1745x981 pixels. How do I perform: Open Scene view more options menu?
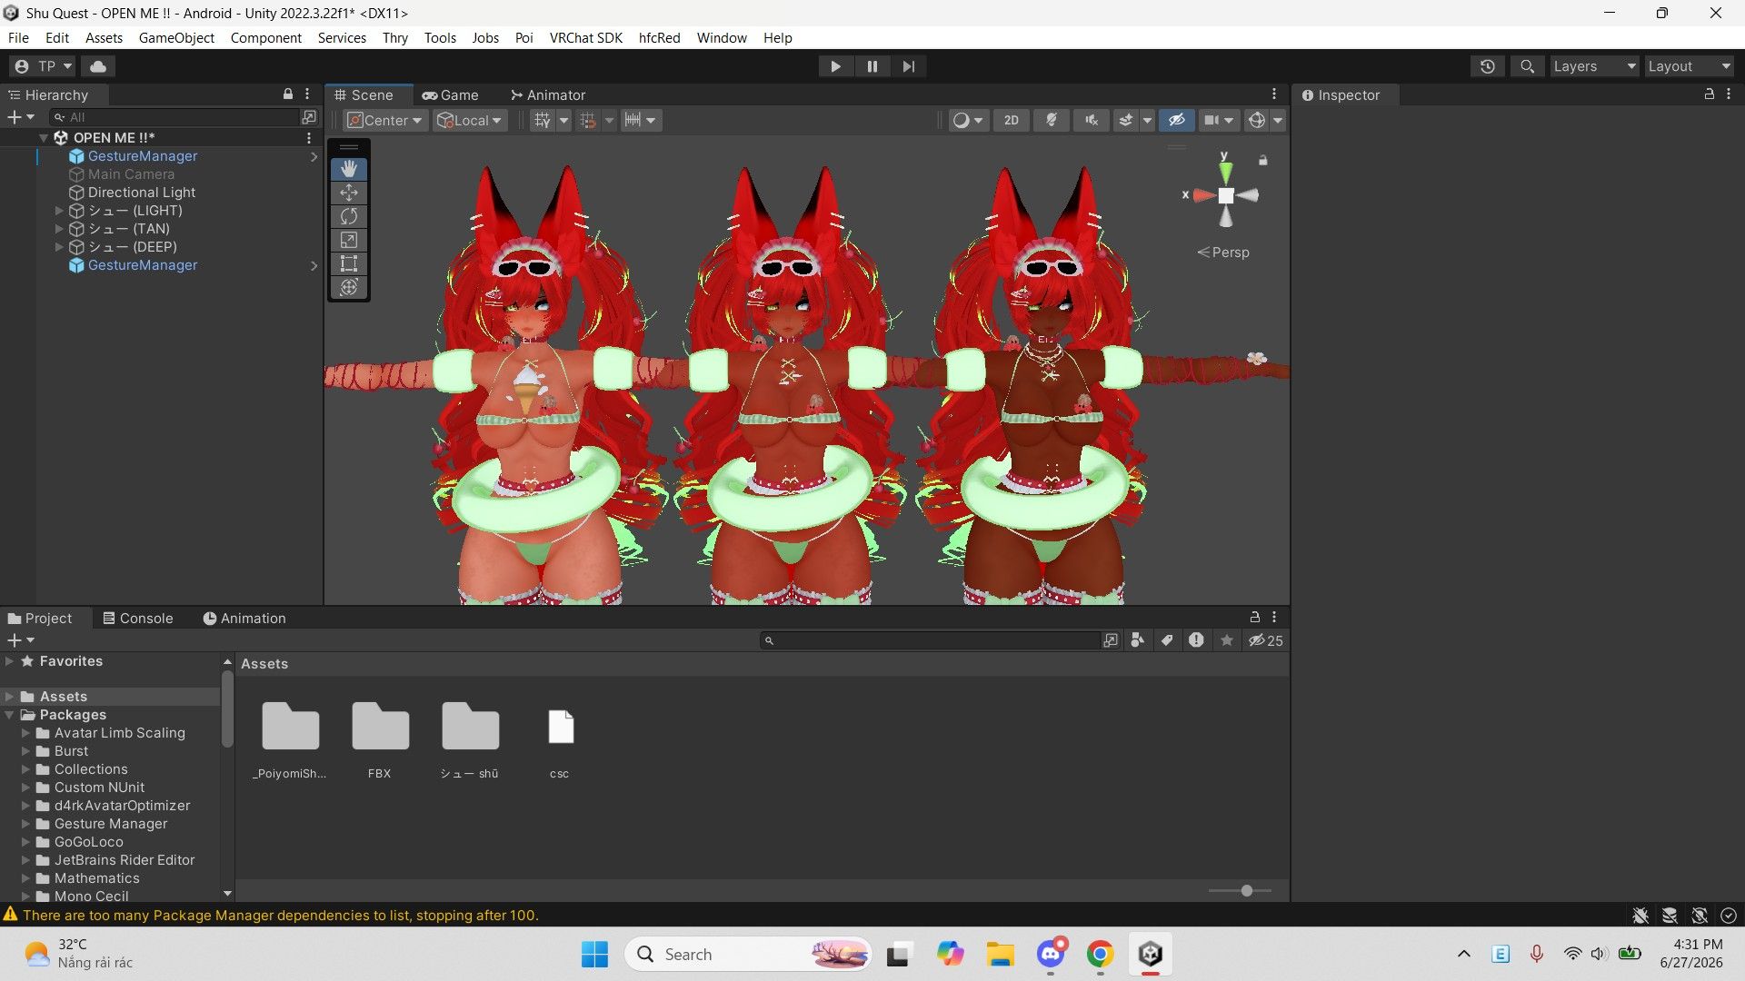pyautogui.click(x=1274, y=94)
